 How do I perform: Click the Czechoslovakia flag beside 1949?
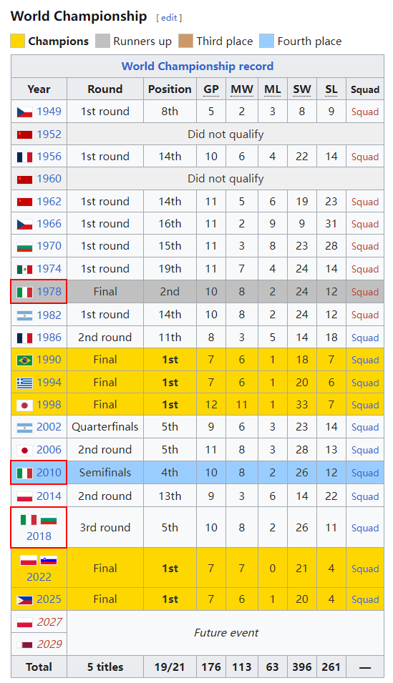click(x=24, y=112)
